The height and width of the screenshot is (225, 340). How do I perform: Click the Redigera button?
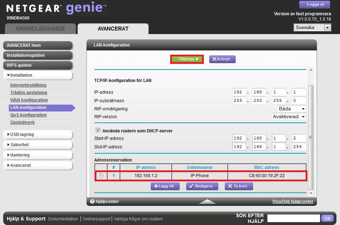click(202, 186)
